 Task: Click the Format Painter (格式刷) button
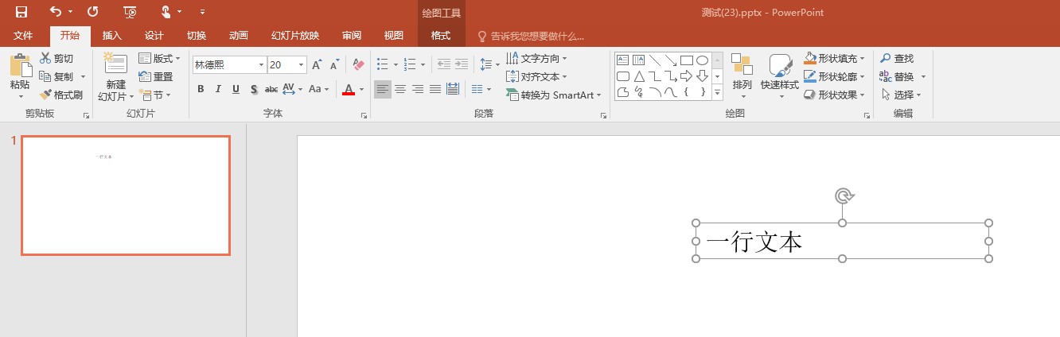pos(61,95)
